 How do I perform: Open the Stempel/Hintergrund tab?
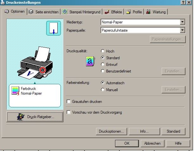pos(81,12)
